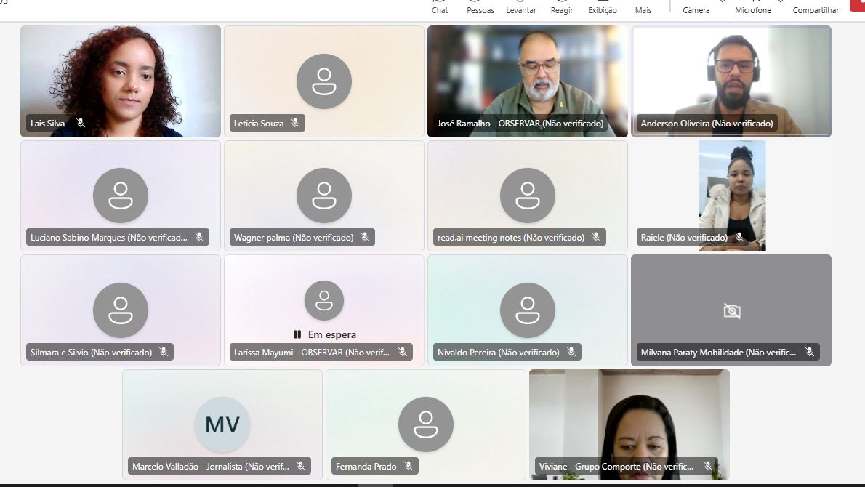Click Leticia Souza's avatar placeholder
The width and height of the screenshot is (865, 487).
323,81
